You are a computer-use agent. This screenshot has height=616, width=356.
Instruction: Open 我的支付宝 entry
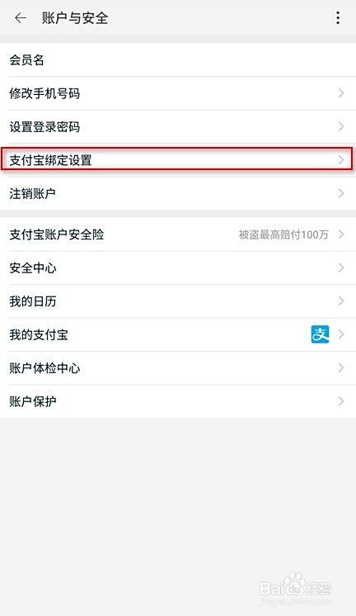click(178, 334)
